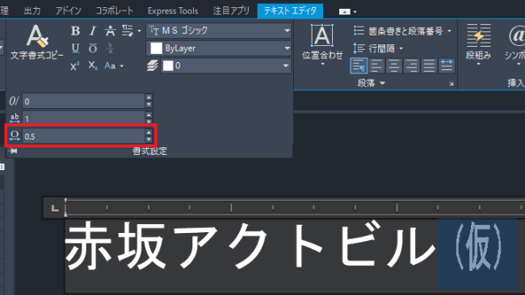Open the ByLayer color dropdown
The image size is (525, 295).
[219, 48]
